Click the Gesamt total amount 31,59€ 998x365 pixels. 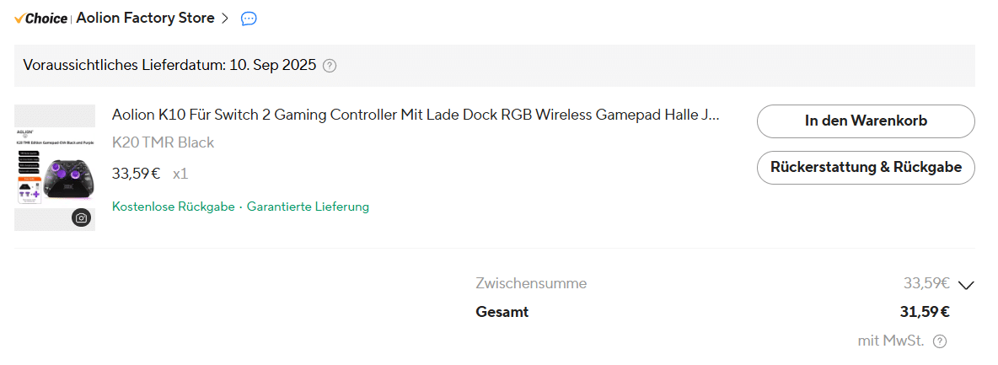[x=925, y=312]
